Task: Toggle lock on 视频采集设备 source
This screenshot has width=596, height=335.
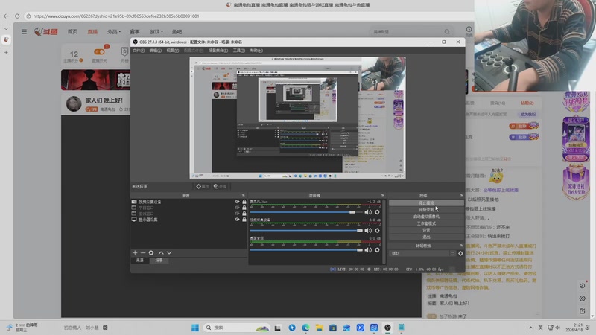Action: (244, 202)
